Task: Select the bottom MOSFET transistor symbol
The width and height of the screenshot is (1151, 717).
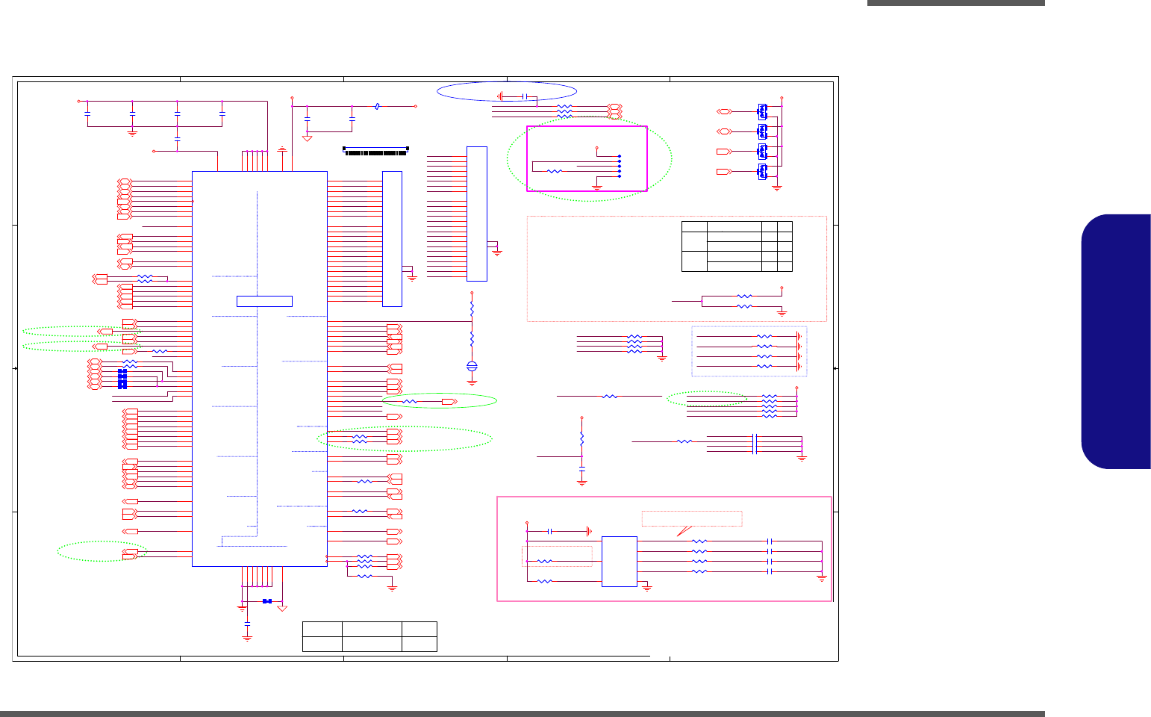Action: coord(762,172)
